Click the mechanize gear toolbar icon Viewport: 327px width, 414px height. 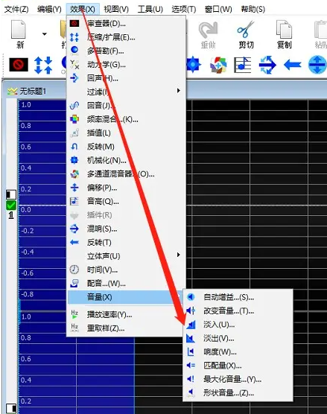click(194, 65)
